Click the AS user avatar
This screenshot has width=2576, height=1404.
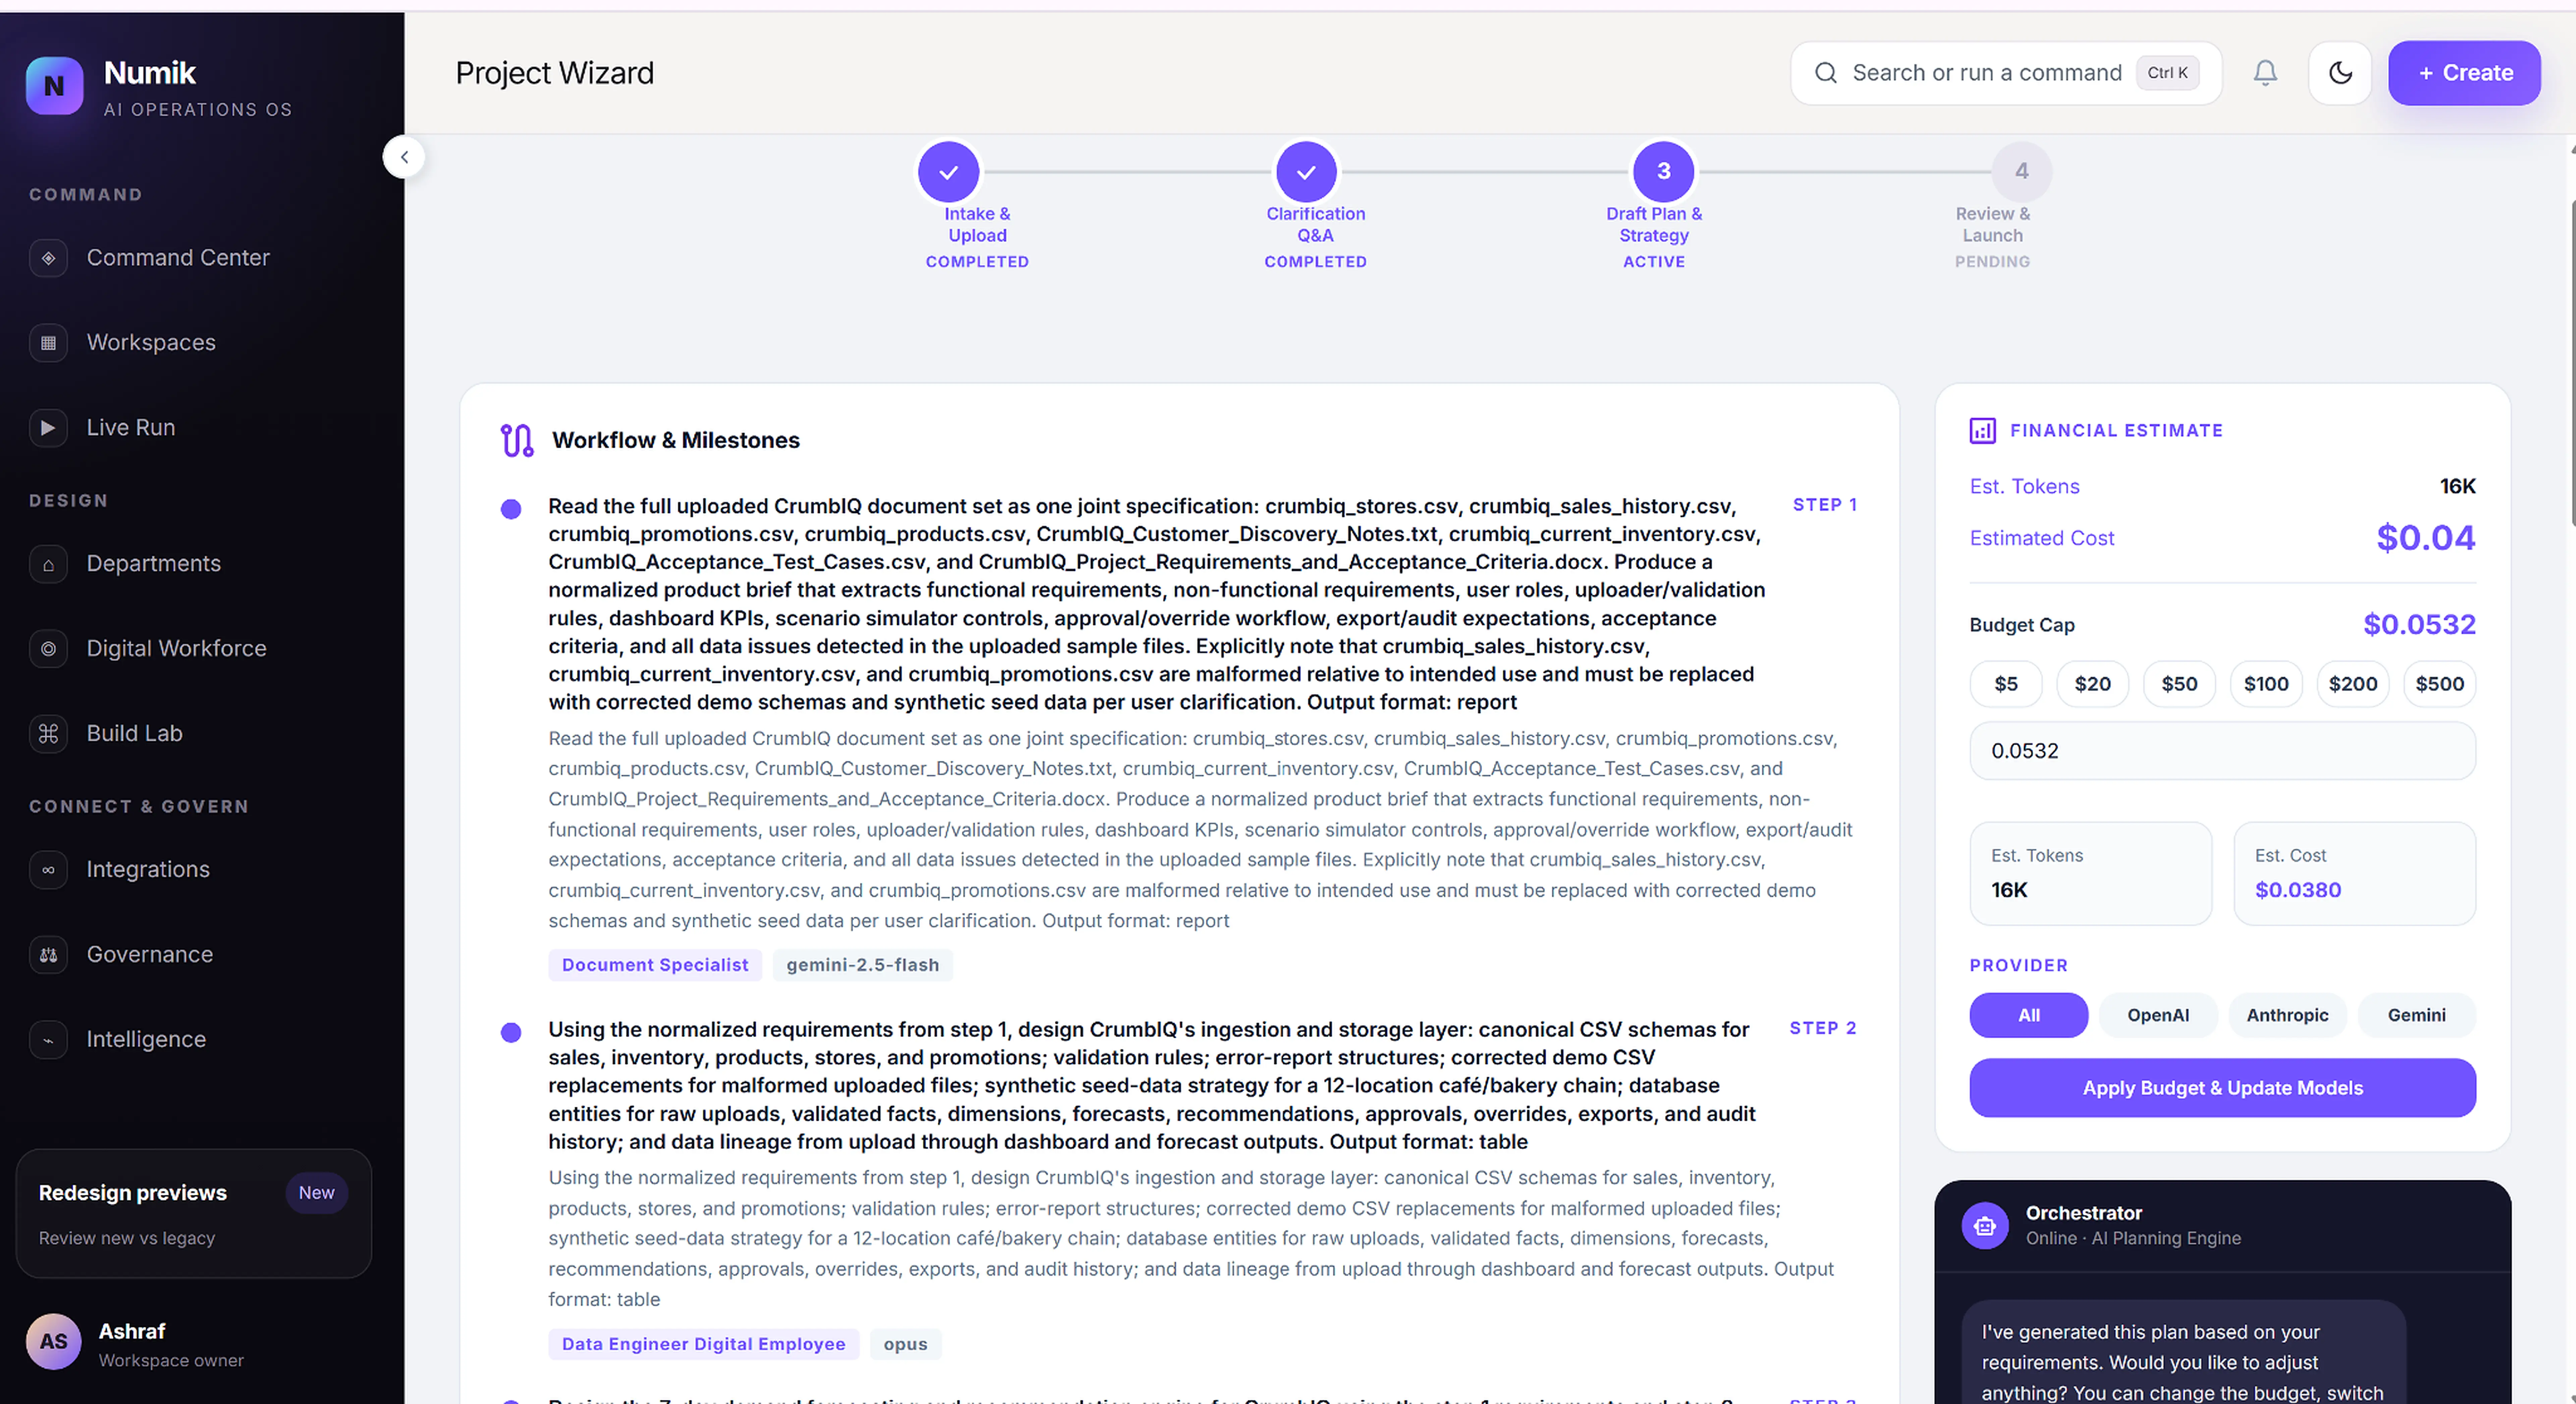click(54, 1342)
